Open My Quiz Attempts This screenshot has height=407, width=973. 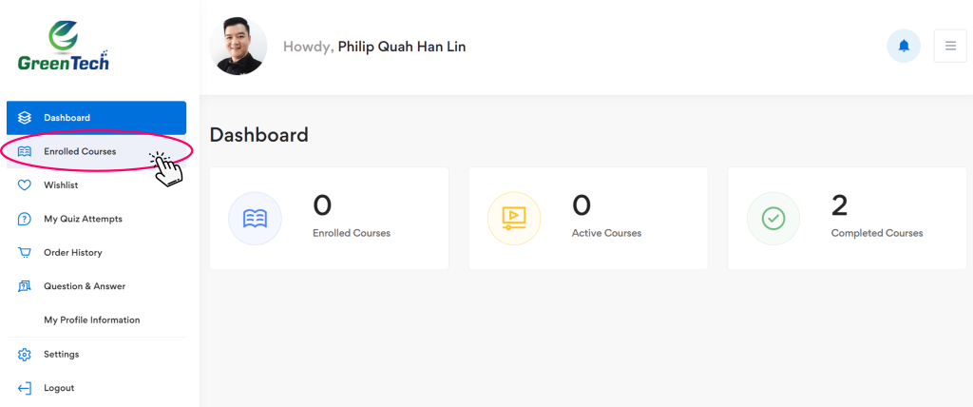(83, 219)
